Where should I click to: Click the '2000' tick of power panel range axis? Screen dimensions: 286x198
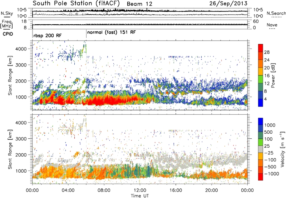coord(21,81)
